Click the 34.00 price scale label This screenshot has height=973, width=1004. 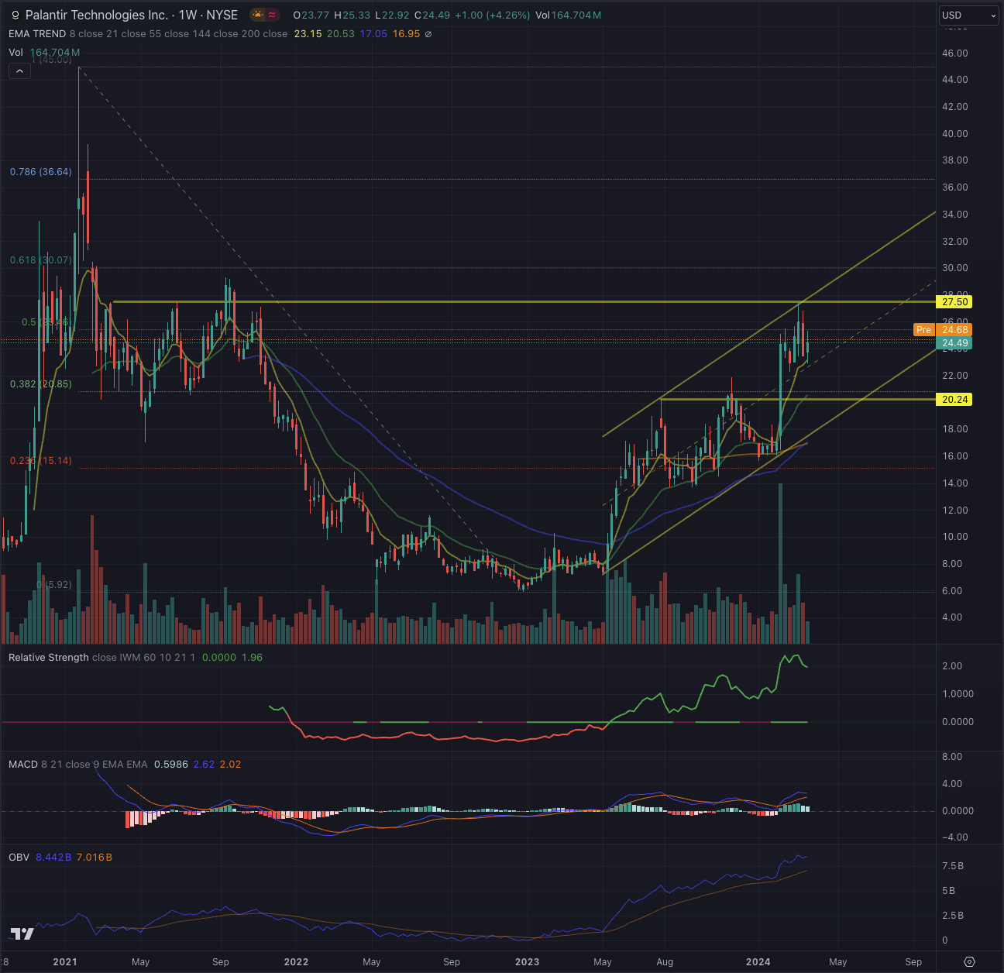[955, 215]
